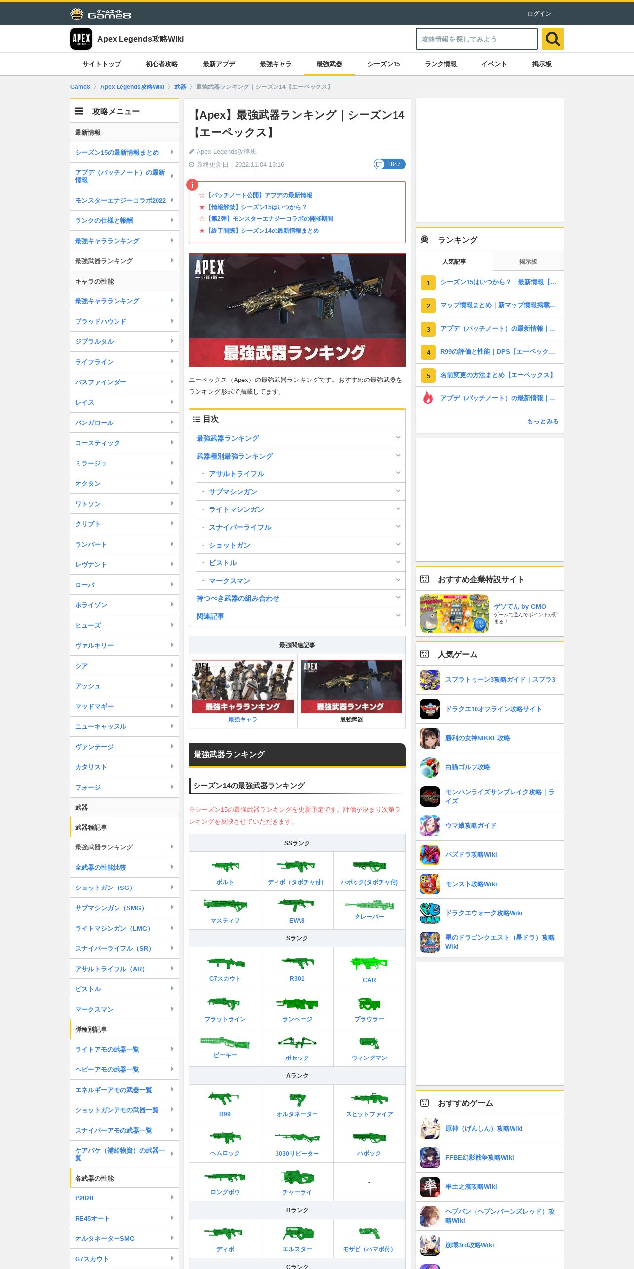Click the マスティフ weapon icon
Screen dimensions: 634x1269
coord(225,905)
